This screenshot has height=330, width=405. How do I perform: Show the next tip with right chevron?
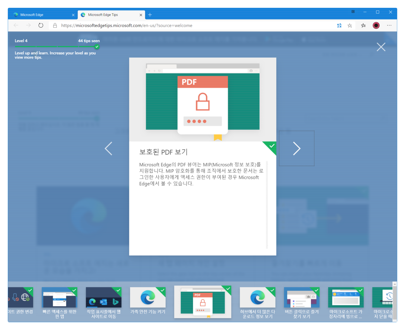(x=296, y=148)
